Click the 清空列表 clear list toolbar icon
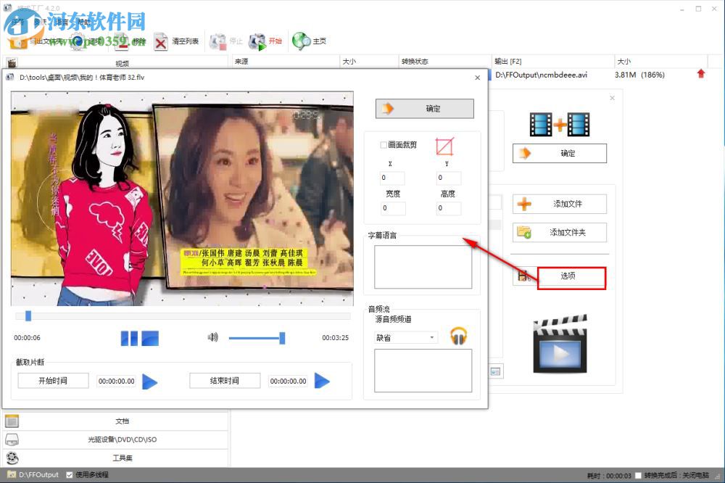 click(161, 41)
